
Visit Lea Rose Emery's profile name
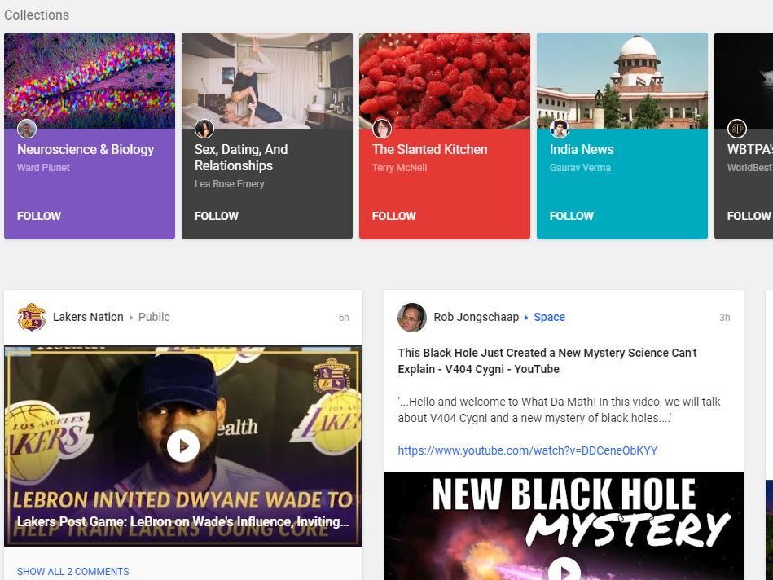229,184
